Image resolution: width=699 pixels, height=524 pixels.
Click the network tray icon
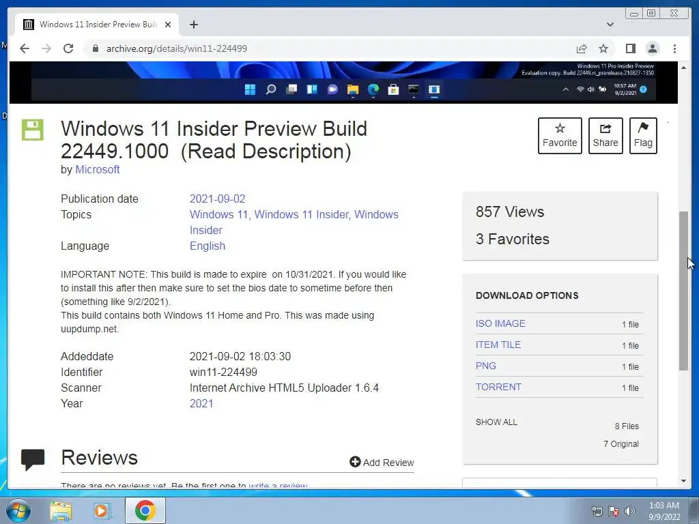[597, 511]
